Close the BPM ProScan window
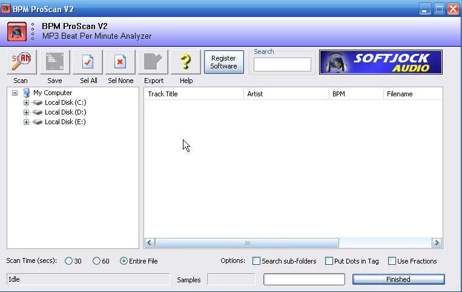This screenshot has width=462, height=292. [453, 9]
